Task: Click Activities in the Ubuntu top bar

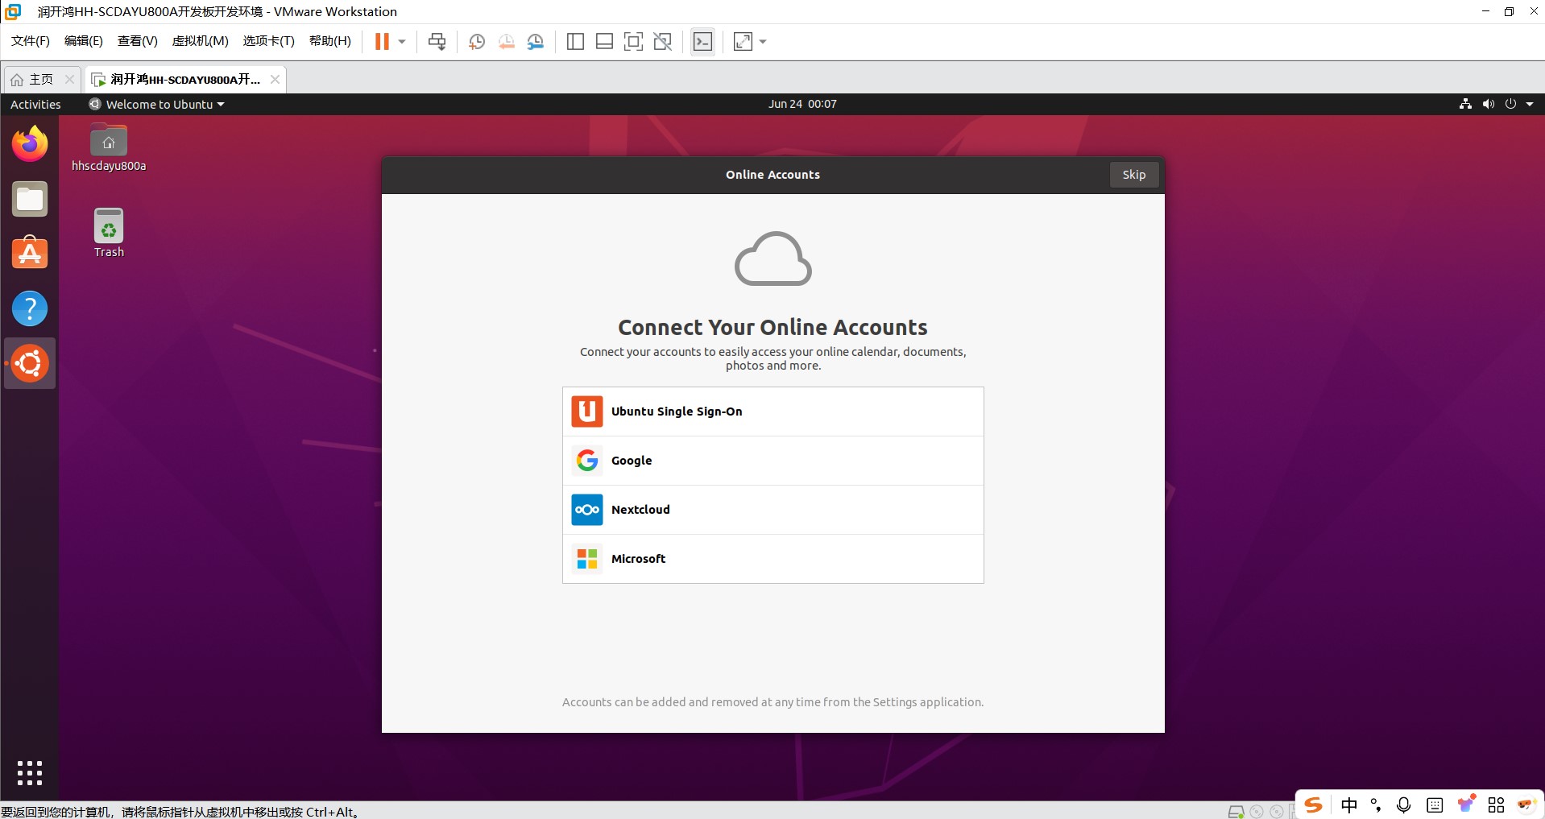Action: (x=35, y=105)
